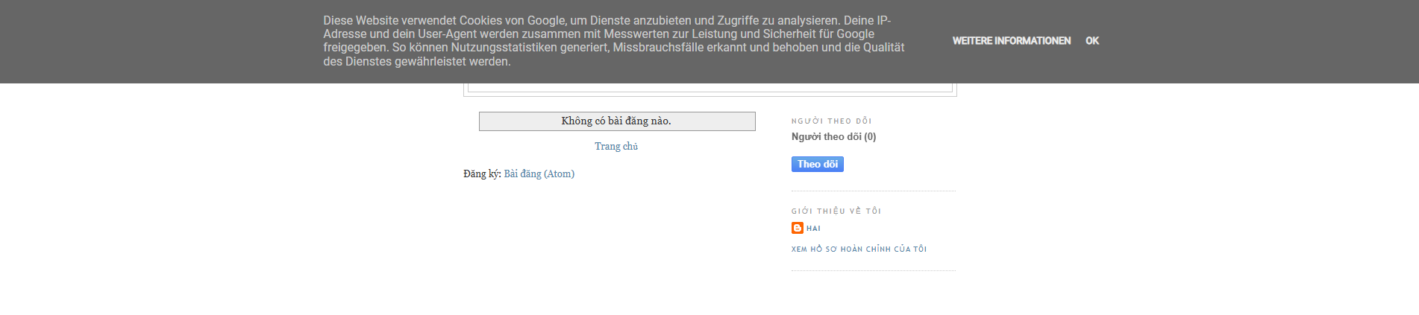
Task: Click the Đăng ký: subscription label
Action: [x=482, y=174]
